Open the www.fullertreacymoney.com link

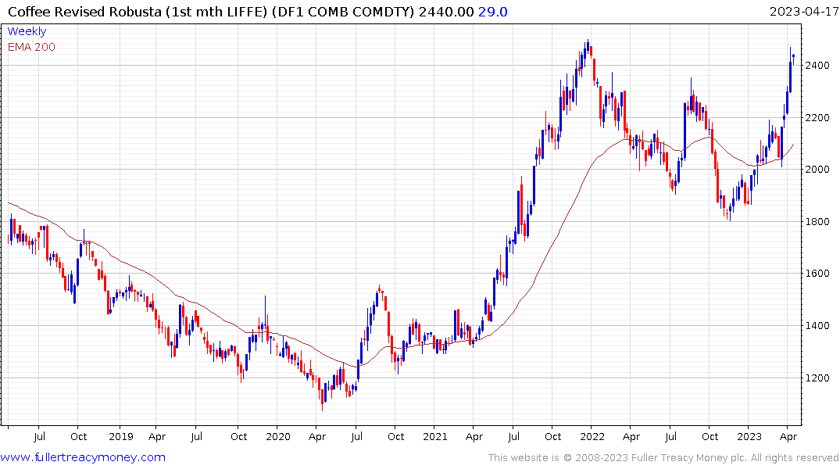[83, 457]
